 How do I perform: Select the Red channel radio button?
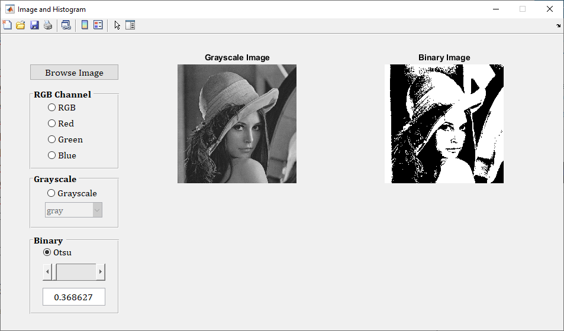(52, 124)
